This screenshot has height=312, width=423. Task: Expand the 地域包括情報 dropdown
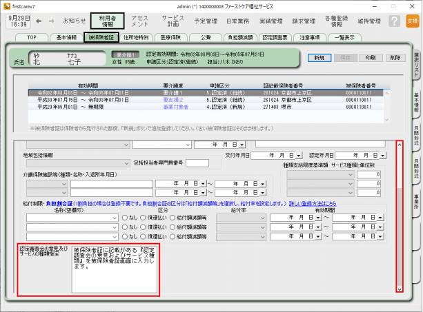coord(126,163)
